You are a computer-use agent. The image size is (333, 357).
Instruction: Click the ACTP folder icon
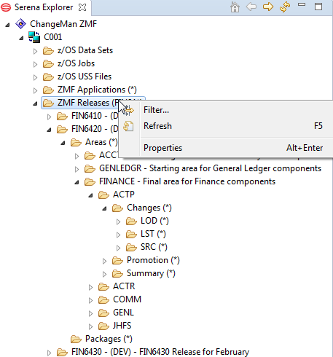[x=103, y=195]
